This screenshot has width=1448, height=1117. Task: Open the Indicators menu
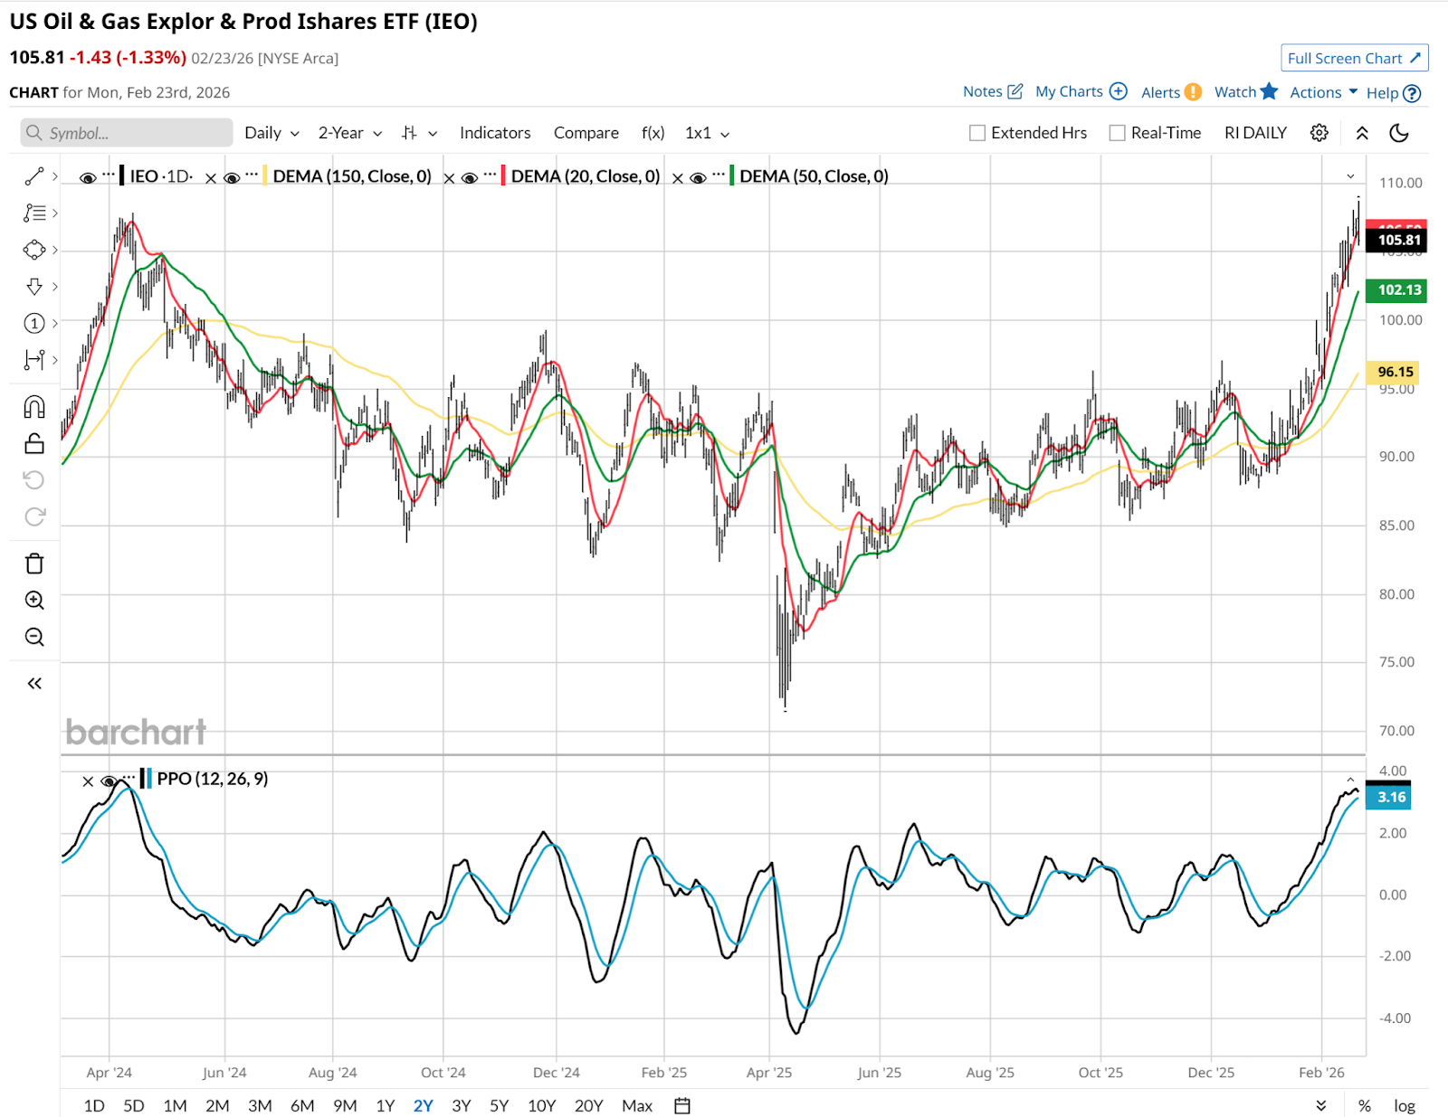tap(495, 133)
